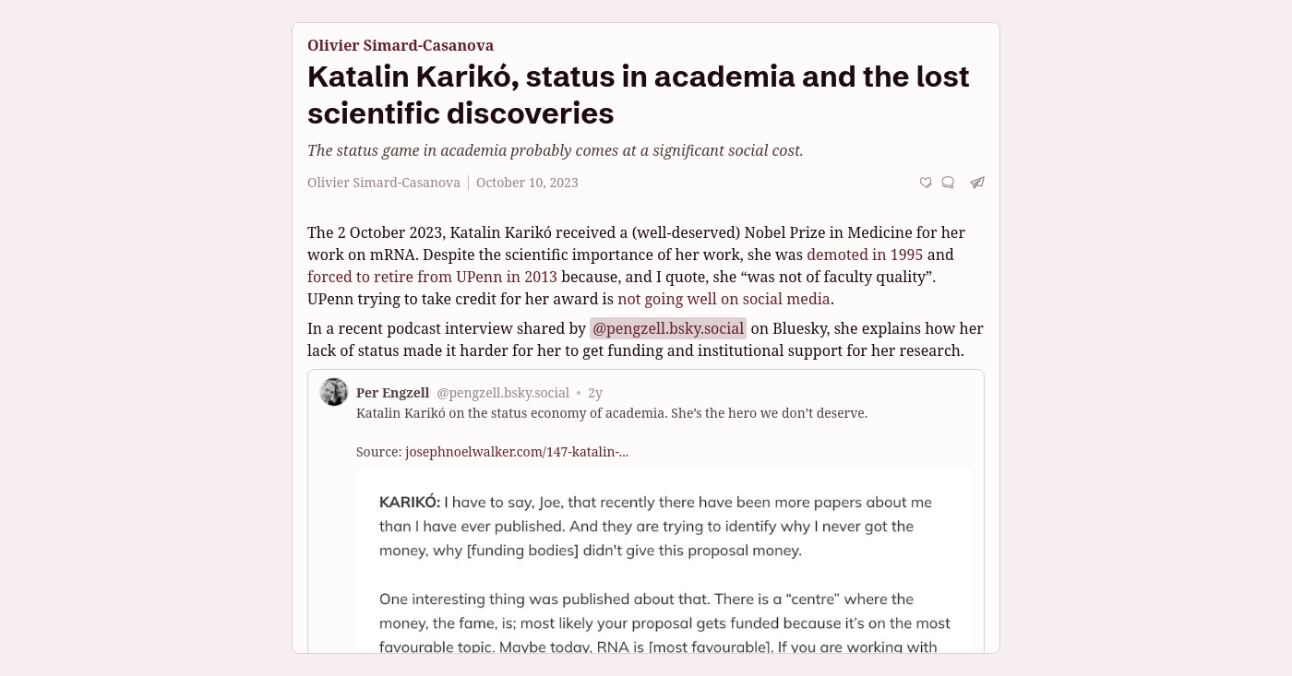This screenshot has width=1292, height=676.
Task: Open 'forced to retire from UPenn in 2013' link
Action: click(432, 277)
